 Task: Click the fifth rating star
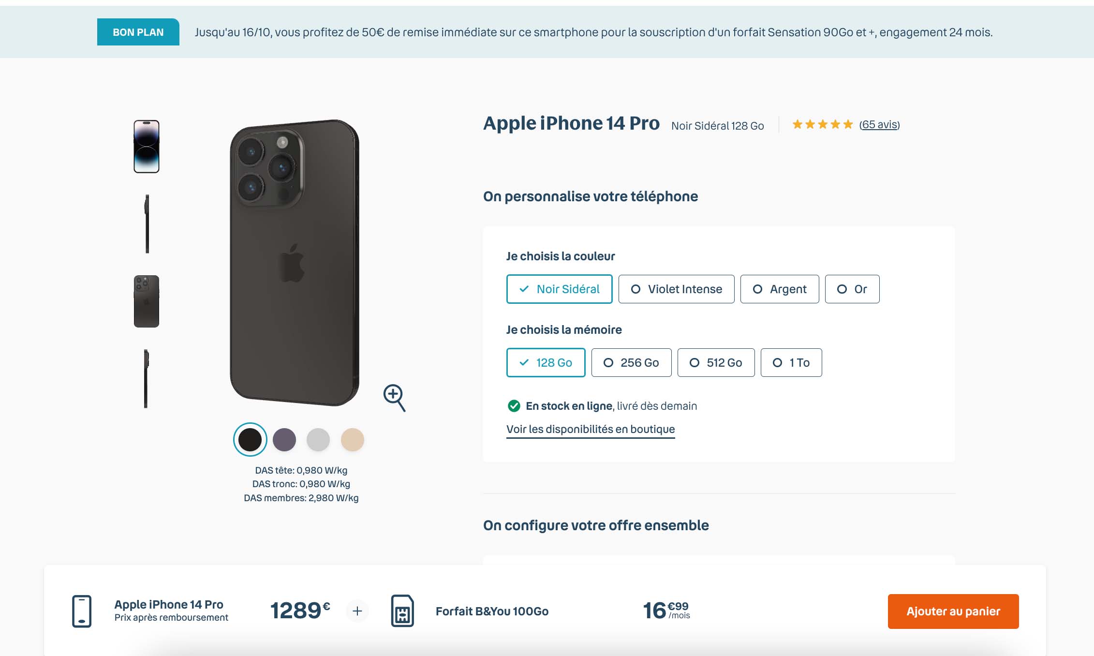click(848, 125)
